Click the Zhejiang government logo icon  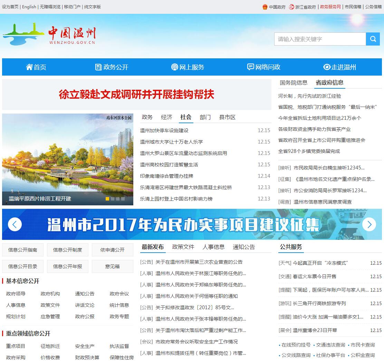[x=291, y=7]
